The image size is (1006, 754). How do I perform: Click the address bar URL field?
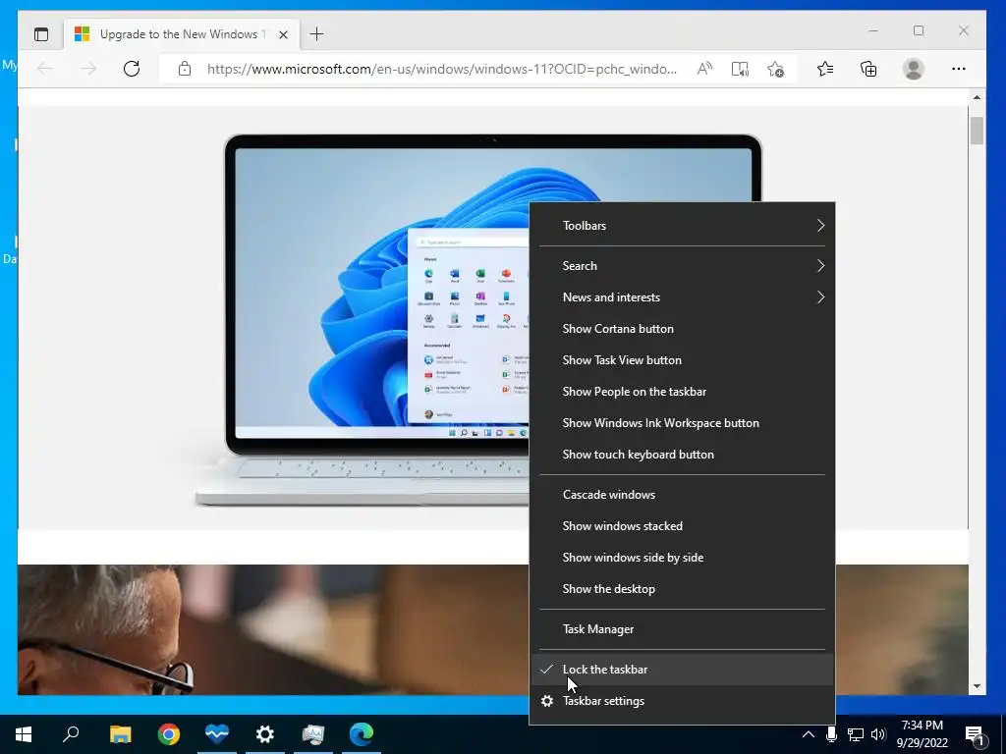coord(441,69)
